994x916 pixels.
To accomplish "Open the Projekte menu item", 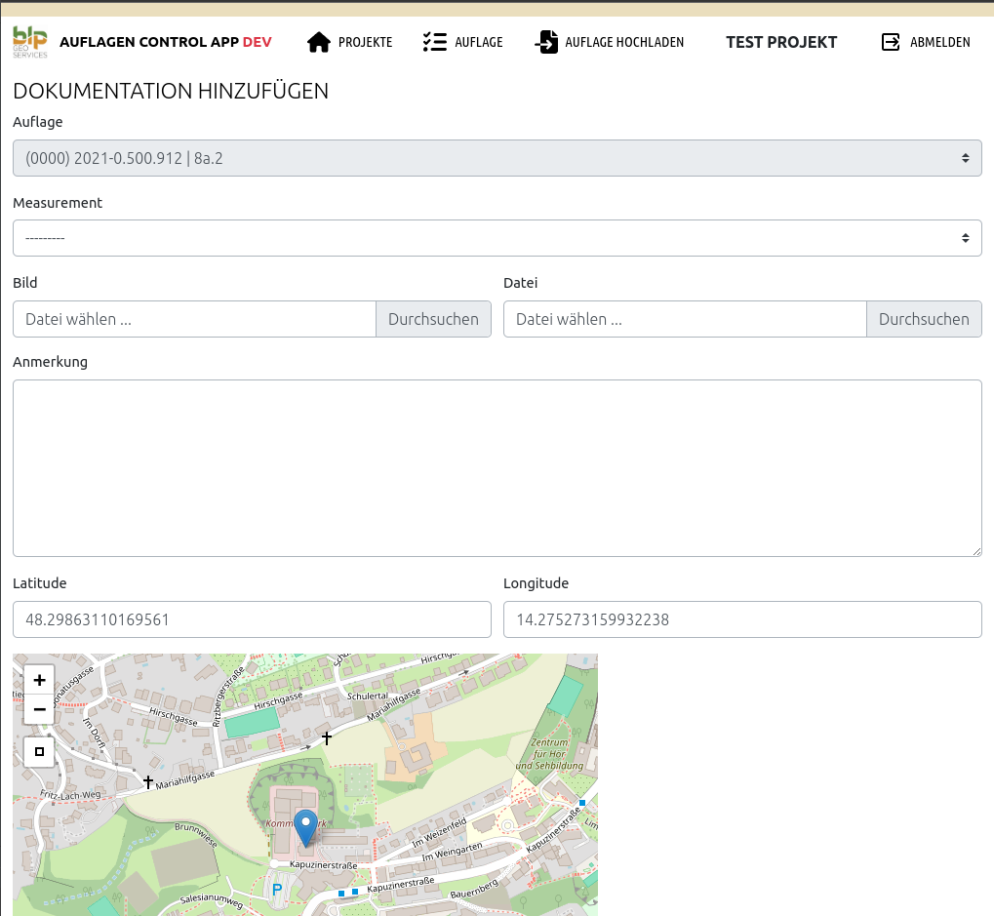I will [x=365, y=42].
